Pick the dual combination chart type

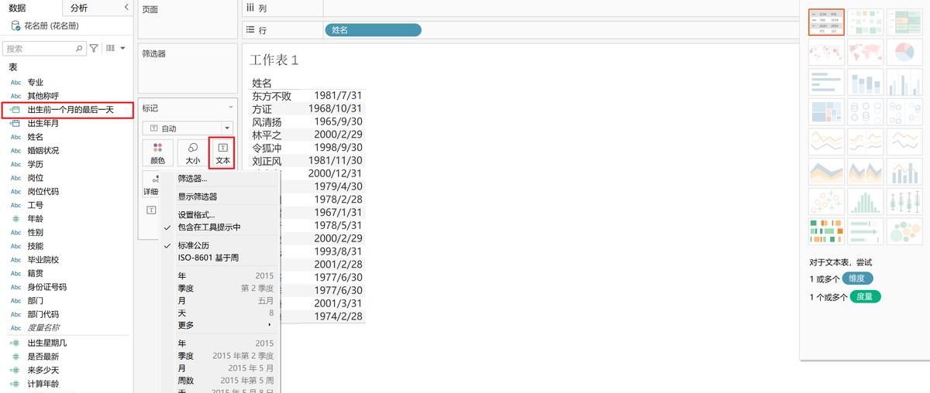pyautogui.click(x=904, y=172)
